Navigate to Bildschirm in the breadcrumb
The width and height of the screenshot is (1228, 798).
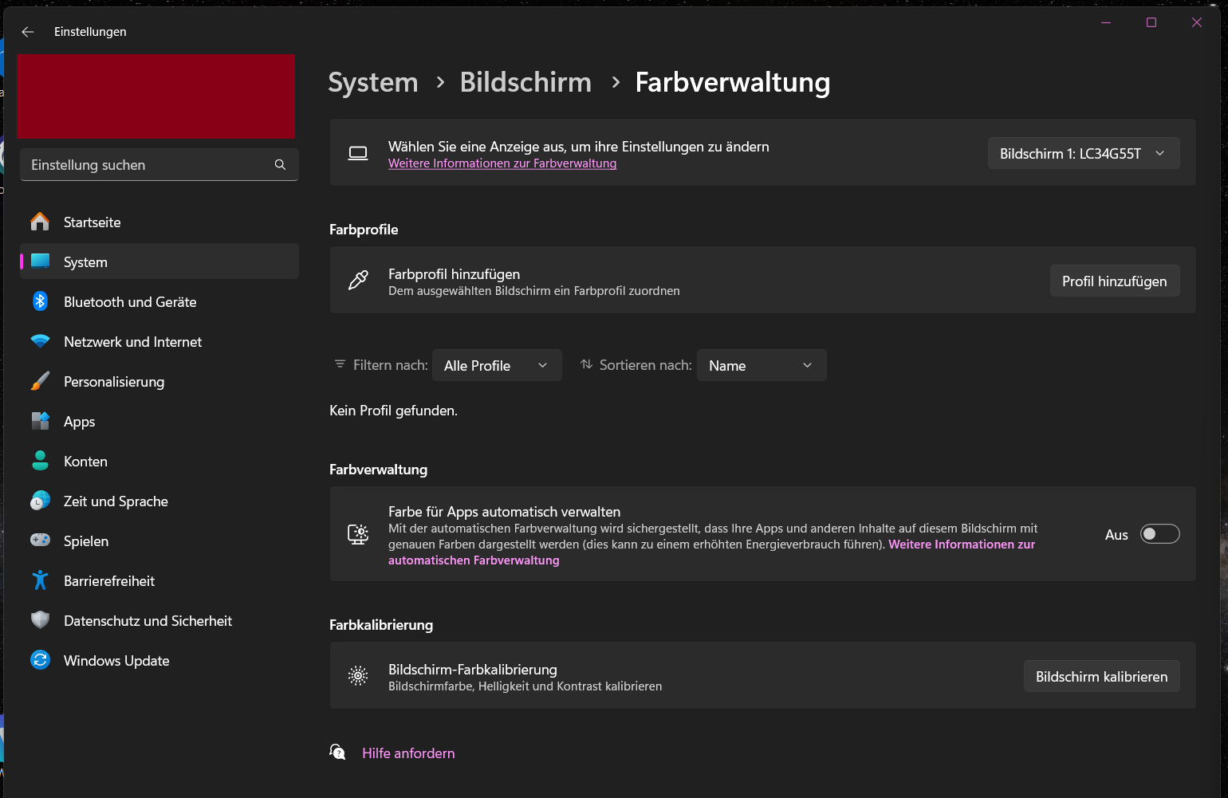[525, 82]
